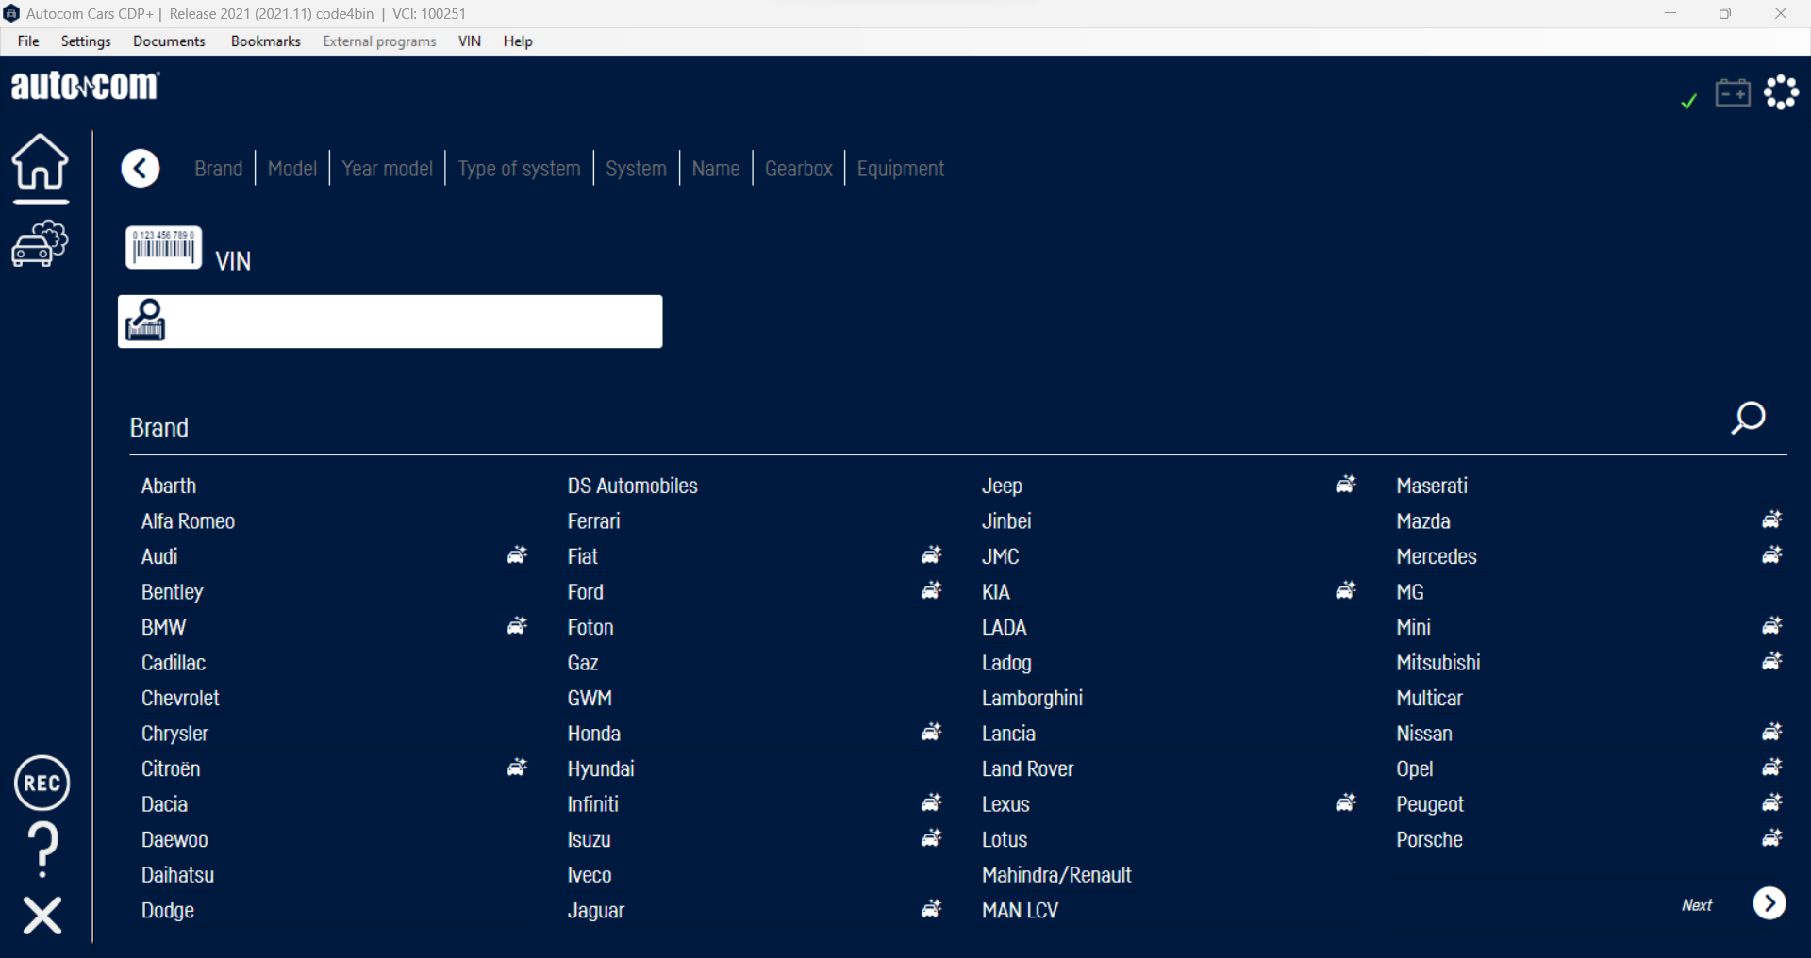Open the Home screen icon
This screenshot has height=958, width=1811.
(40, 162)
